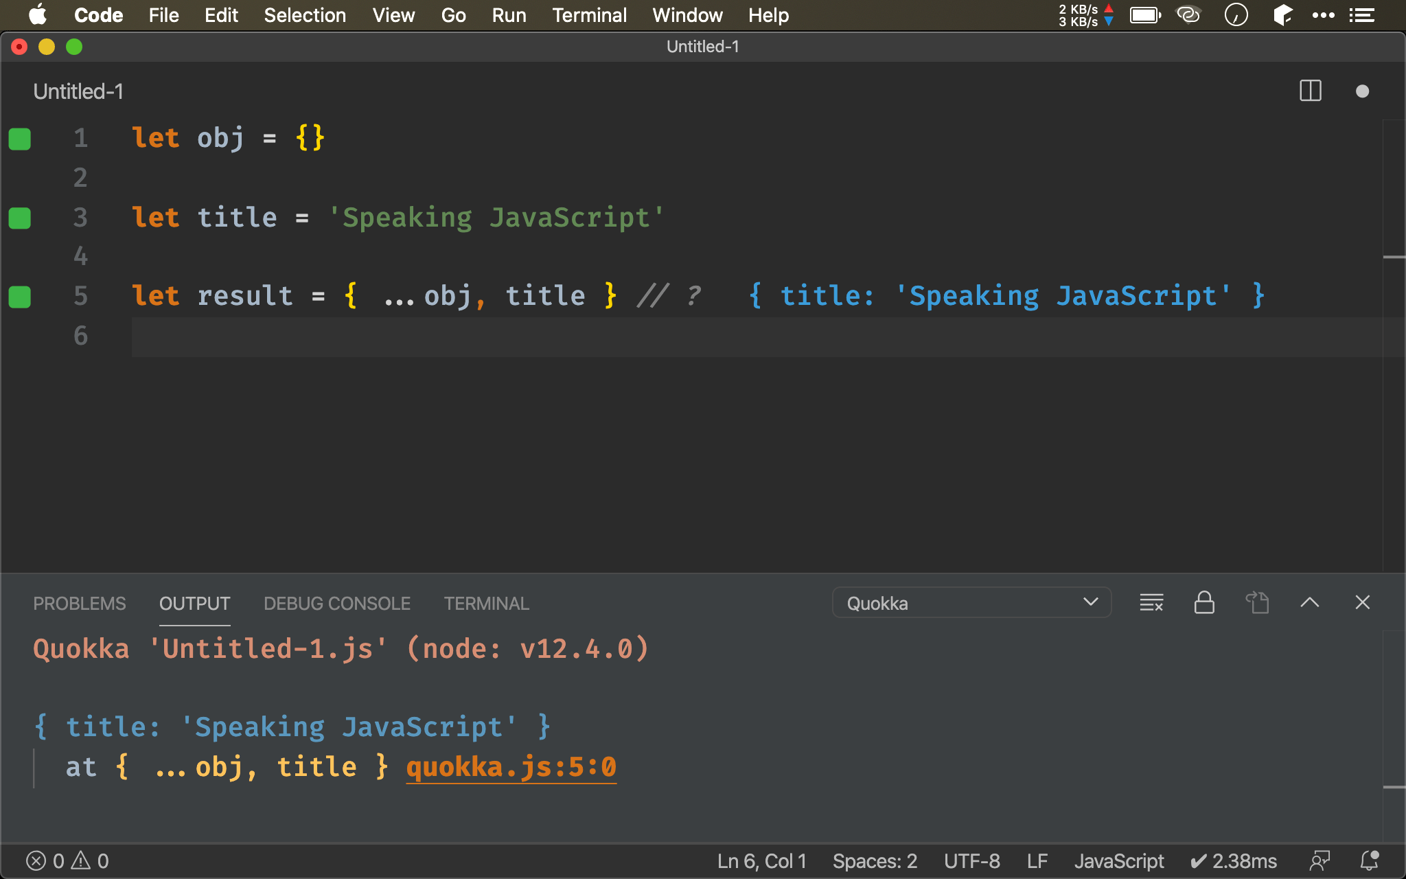Viewport: 1406px width, 879px height.
Task: Select the Spaces: 2 indentation setting
Action: tap(875, 860)
